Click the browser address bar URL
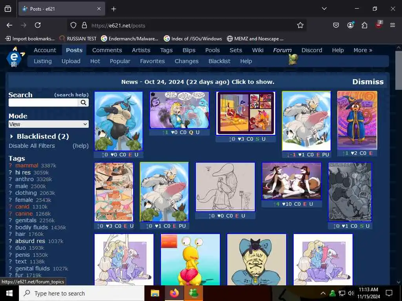The height and width of the screenshot is (301, 402). 118,25
